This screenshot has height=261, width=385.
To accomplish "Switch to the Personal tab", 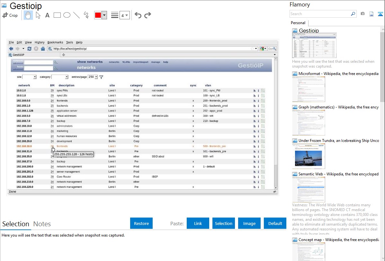I will (x=298, y=23).
